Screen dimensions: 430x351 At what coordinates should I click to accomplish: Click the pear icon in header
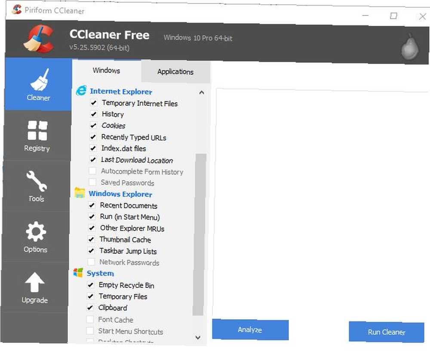coord(410,47)
